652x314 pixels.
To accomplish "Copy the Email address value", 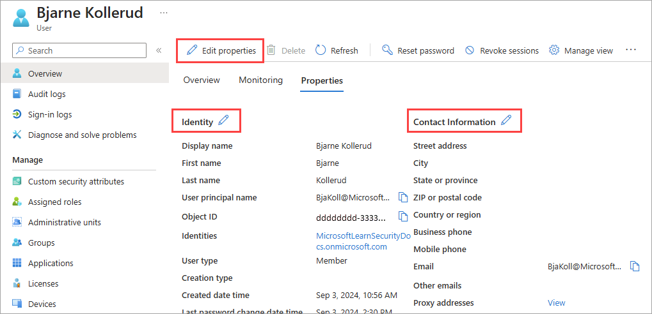I will click(635, 266).
